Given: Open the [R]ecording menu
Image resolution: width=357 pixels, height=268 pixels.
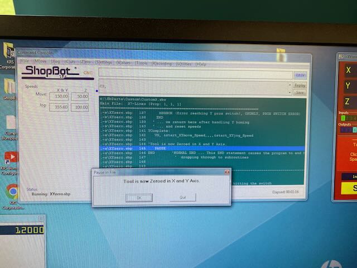Looking at the screenshot, I should click(x=161, y=64).
